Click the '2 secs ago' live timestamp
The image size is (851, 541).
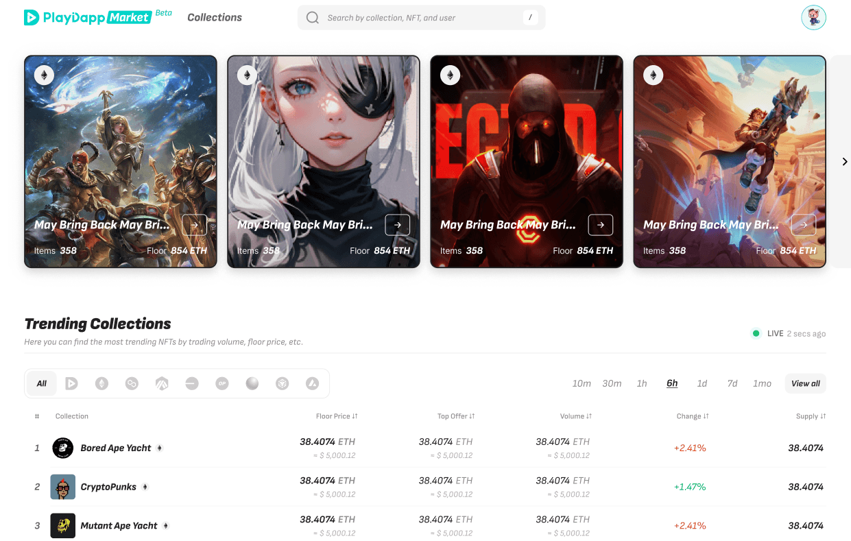806,334
